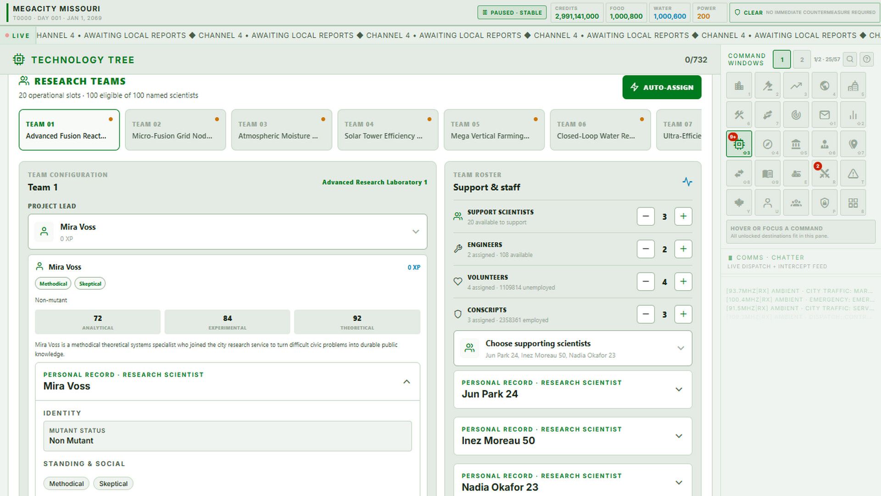
Task: Click the command windows search icon
Action: [850, 59]
